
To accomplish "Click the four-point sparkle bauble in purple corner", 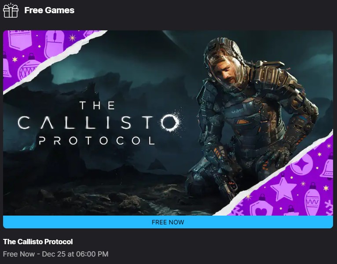I will (302, 165).
